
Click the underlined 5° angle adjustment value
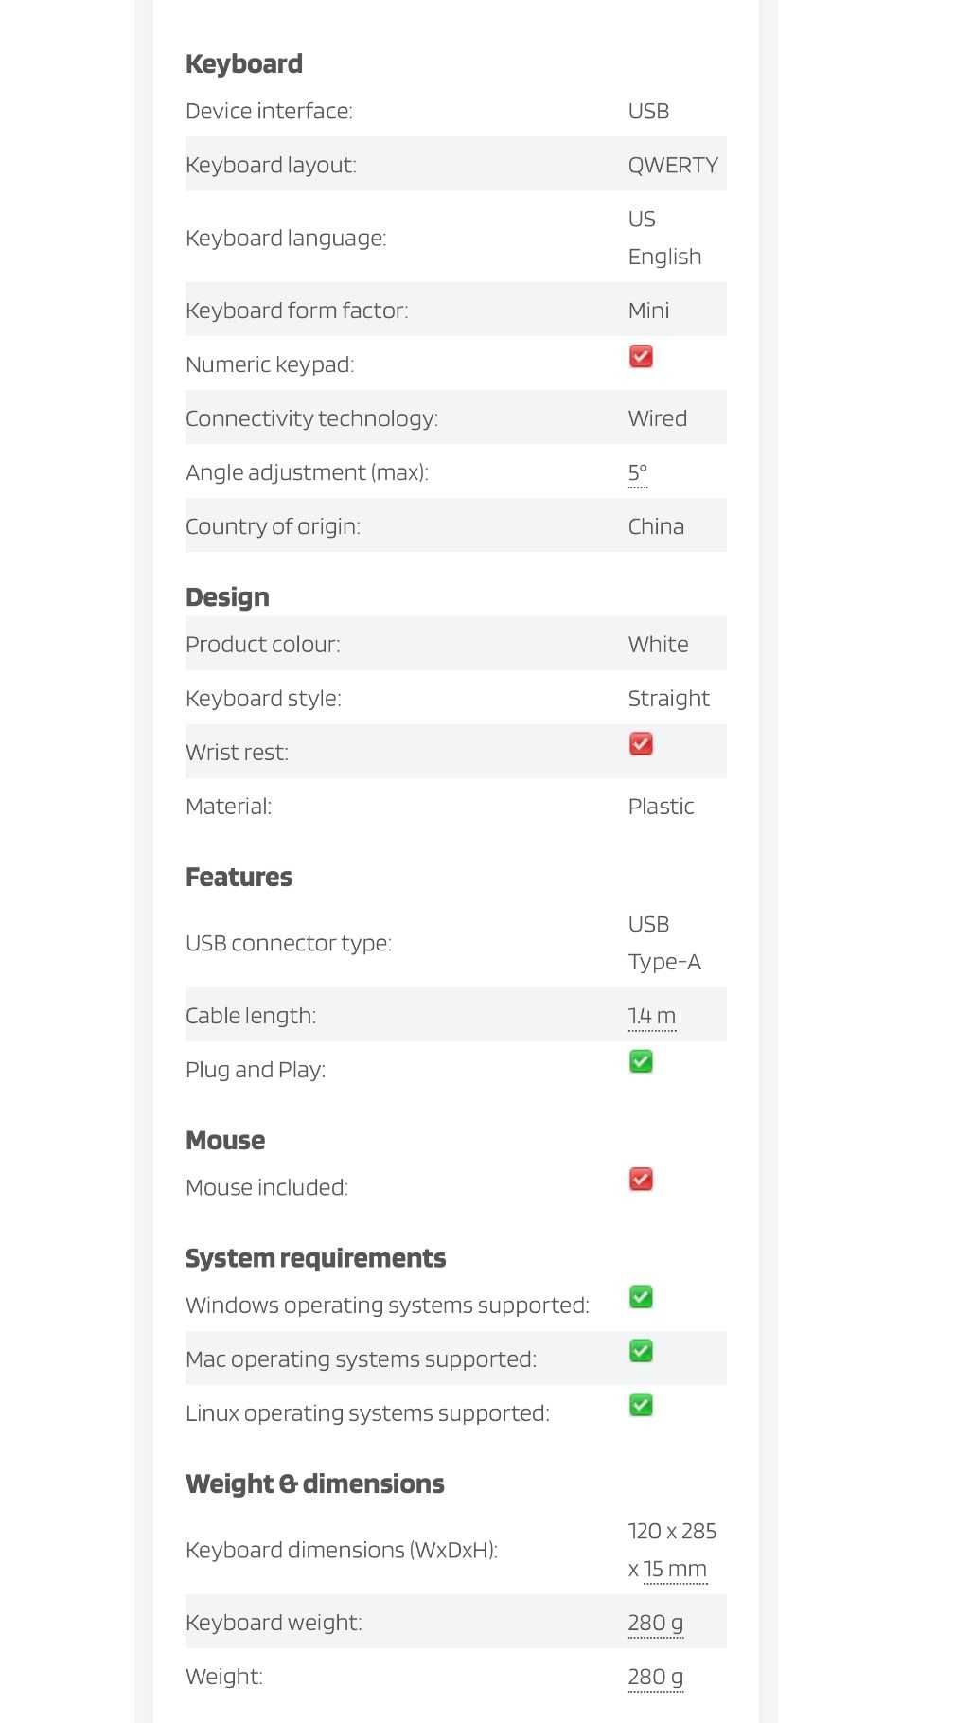coord(638,472)
